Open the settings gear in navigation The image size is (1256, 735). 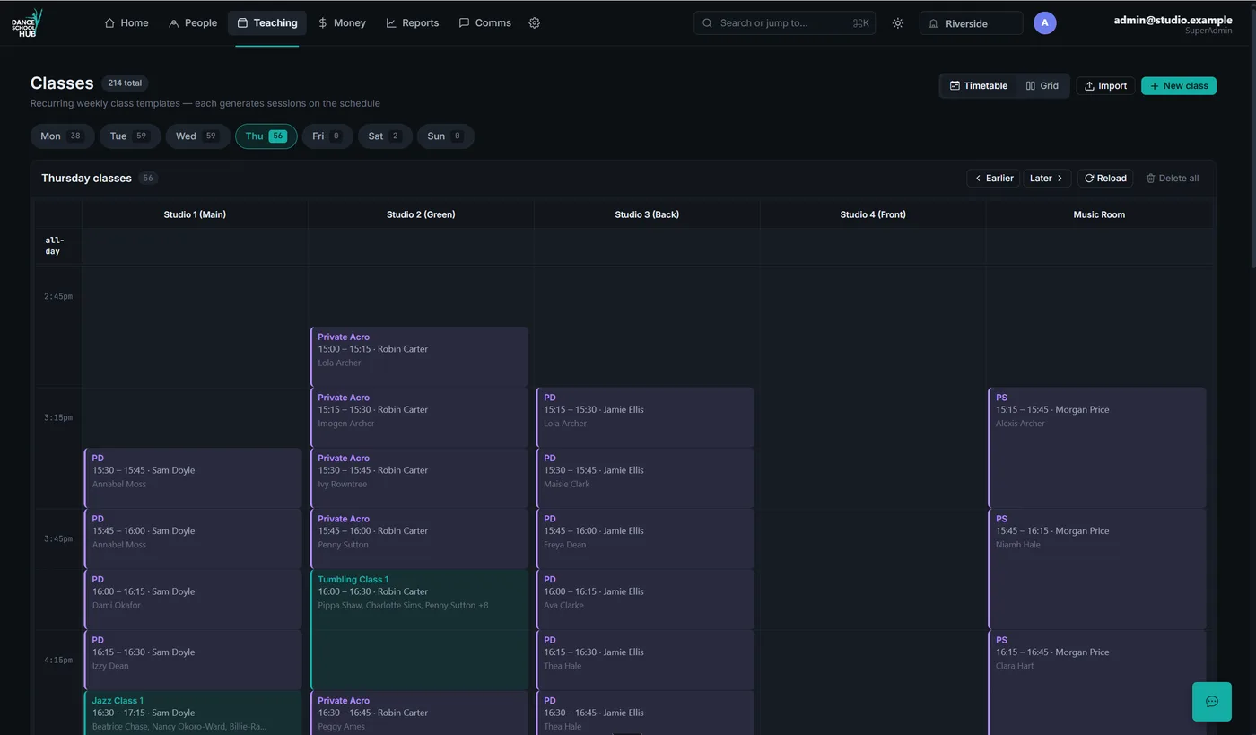tap(534, 23)
